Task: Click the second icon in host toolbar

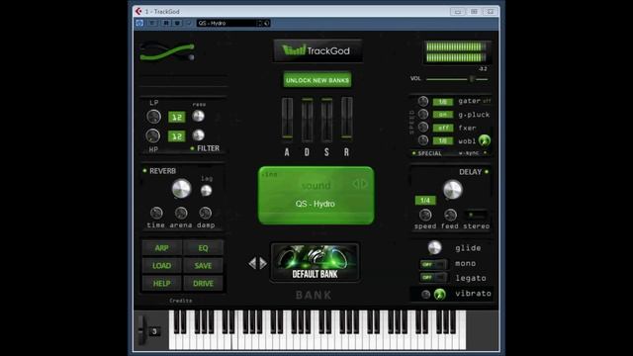Action: pyautogui.click(x=152, y=23)
